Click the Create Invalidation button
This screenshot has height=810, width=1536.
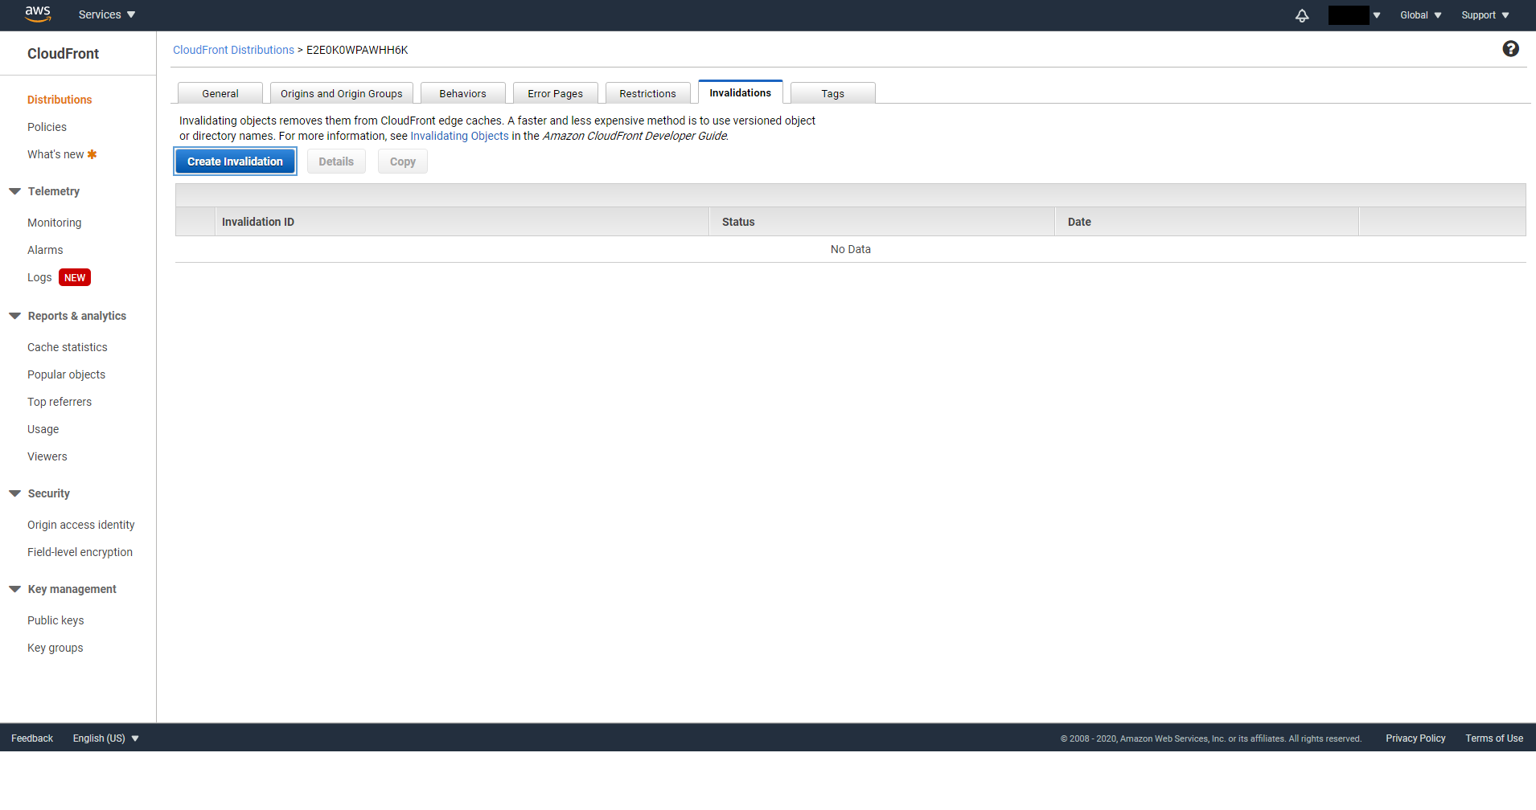236,162
